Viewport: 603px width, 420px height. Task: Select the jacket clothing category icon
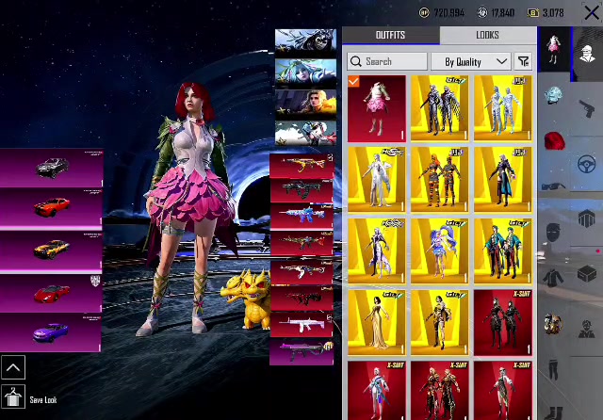(553, 278)
